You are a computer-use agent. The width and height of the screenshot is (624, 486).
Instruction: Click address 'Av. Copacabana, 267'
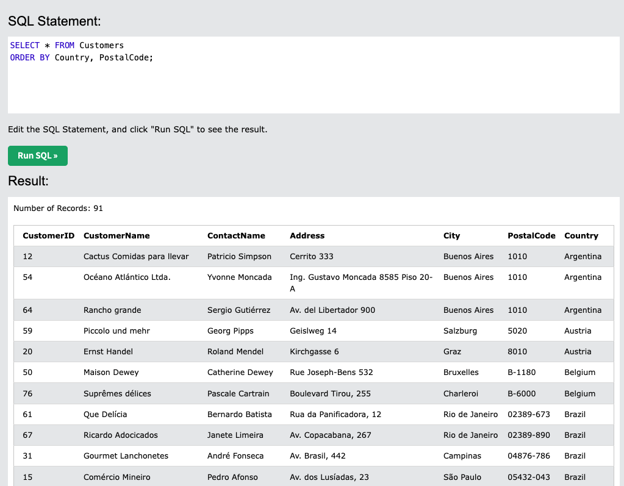pyautogui.click(x=331, y=435)
